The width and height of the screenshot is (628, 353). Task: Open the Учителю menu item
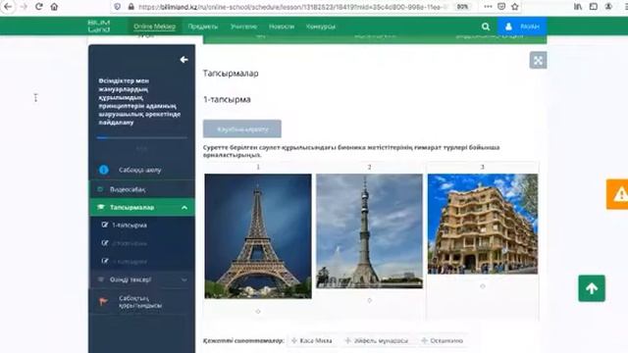(x=243, y=26)
